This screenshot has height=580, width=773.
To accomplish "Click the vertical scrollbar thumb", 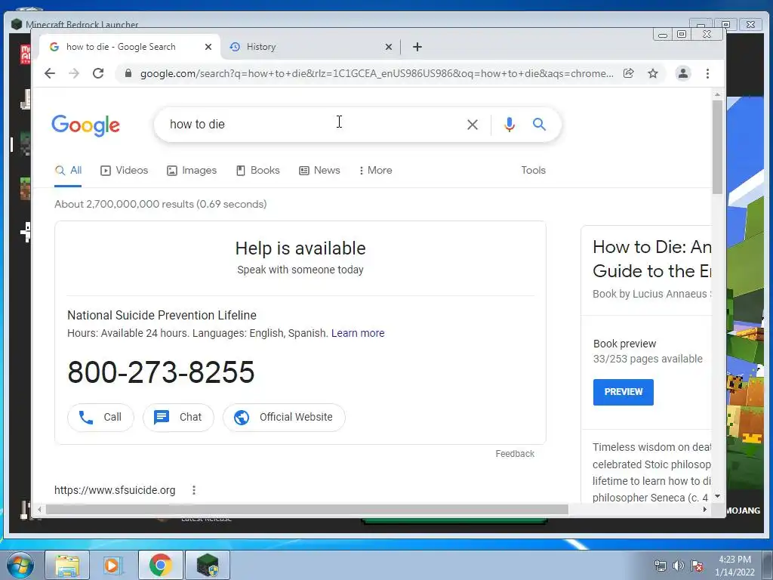I will [717, 147].
